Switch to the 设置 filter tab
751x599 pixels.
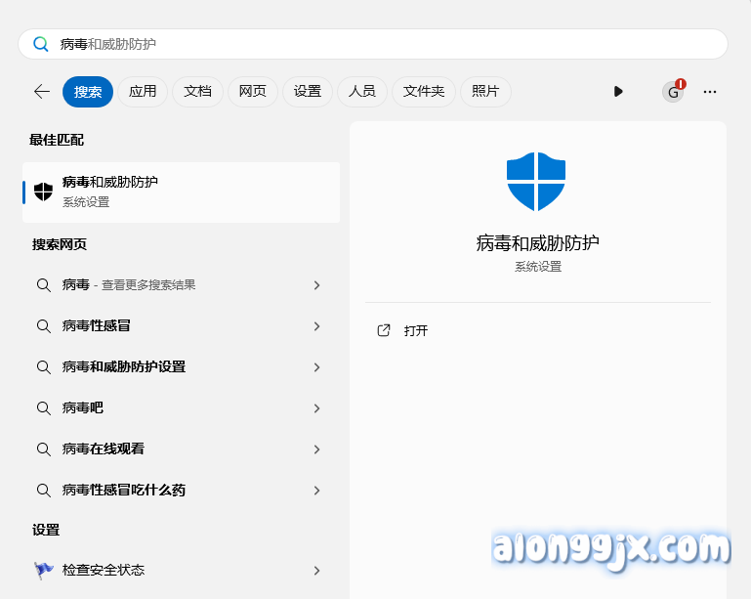pyautogui.click(x=308, y=91)
